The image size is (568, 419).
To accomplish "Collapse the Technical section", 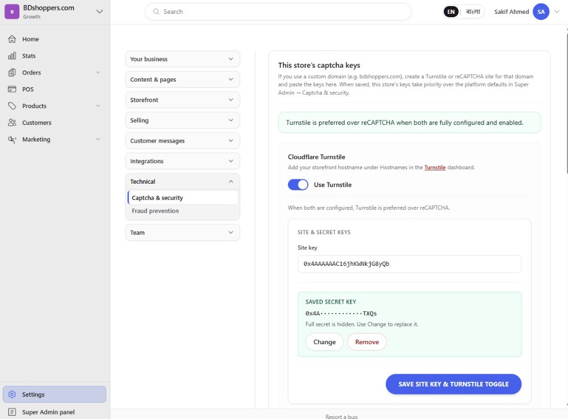I will coord(182,181).
